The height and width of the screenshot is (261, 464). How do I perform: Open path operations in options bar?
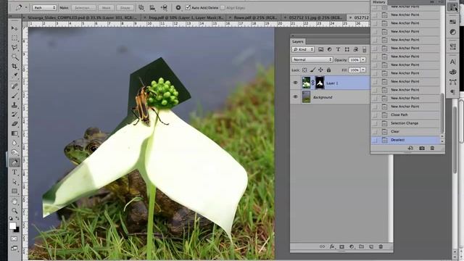(141, 8)
